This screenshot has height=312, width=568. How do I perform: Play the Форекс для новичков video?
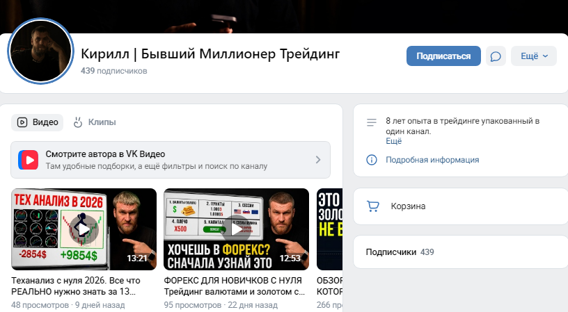236,229
